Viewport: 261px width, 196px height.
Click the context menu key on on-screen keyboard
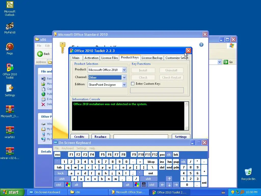(144, 185)
